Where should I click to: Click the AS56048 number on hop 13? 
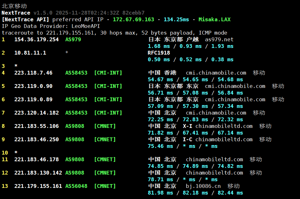tap(76, 186)
